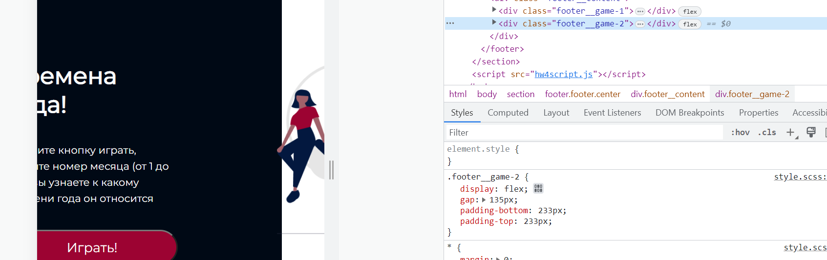827x260 pixels.
Task: Open flexbox editor icon next to display: flex
Action: pyautogui.click(x=538, y=188)
